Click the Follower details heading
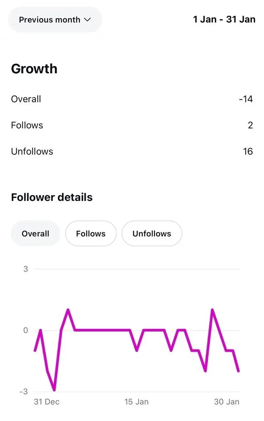The height and width of the screenshot is (421, 264). pyautogui.click(x=52, y=197)
